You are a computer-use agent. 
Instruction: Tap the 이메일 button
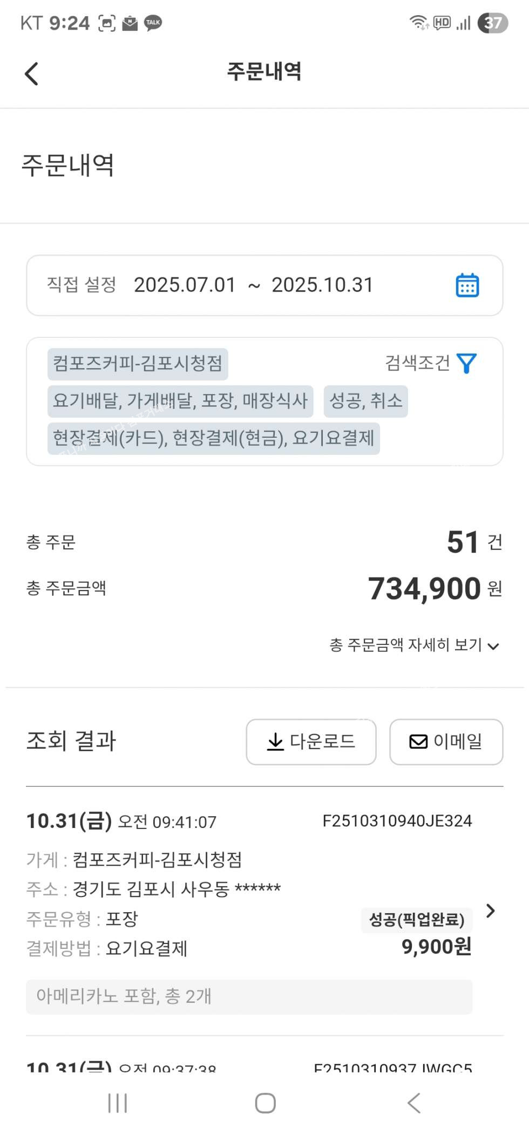pyautogui.click(x=446, y=741)
